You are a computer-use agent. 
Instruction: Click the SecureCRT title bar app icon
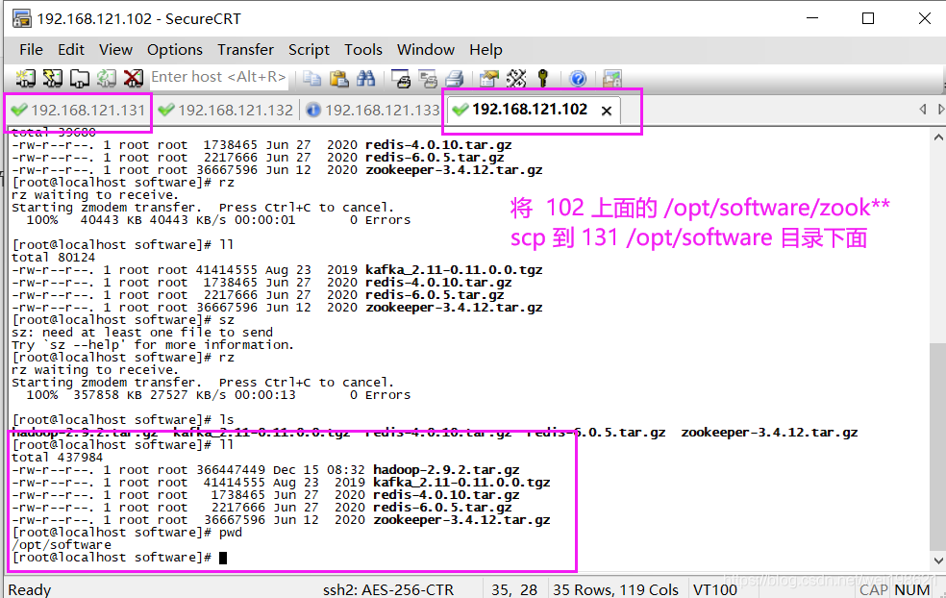point(22,18)
